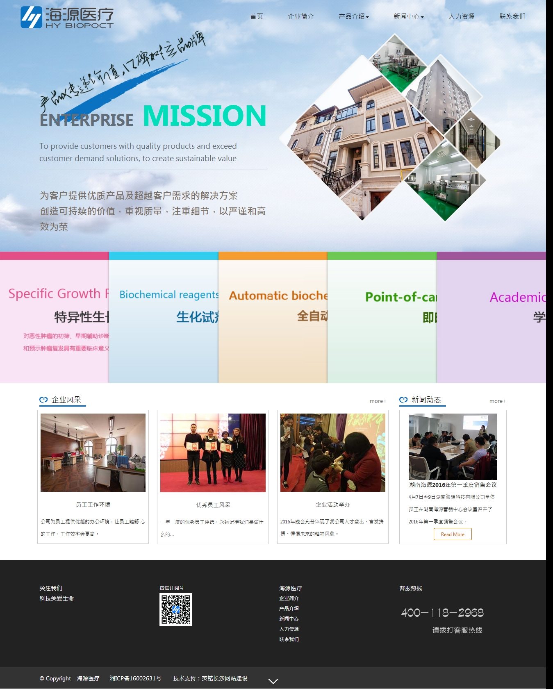Click the heart icon beside 新闻动态

pyautogui.click(x=403, y=400)
